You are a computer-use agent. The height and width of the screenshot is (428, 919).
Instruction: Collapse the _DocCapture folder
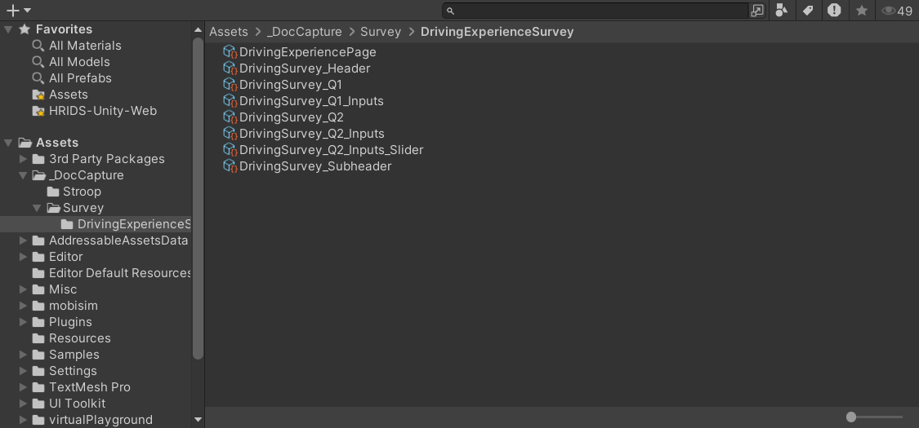(x=23, y=175)
